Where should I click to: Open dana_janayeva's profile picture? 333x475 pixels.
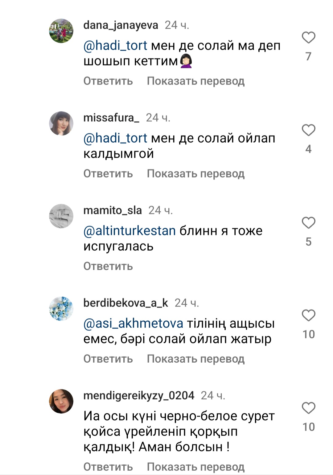pos(61,31)
